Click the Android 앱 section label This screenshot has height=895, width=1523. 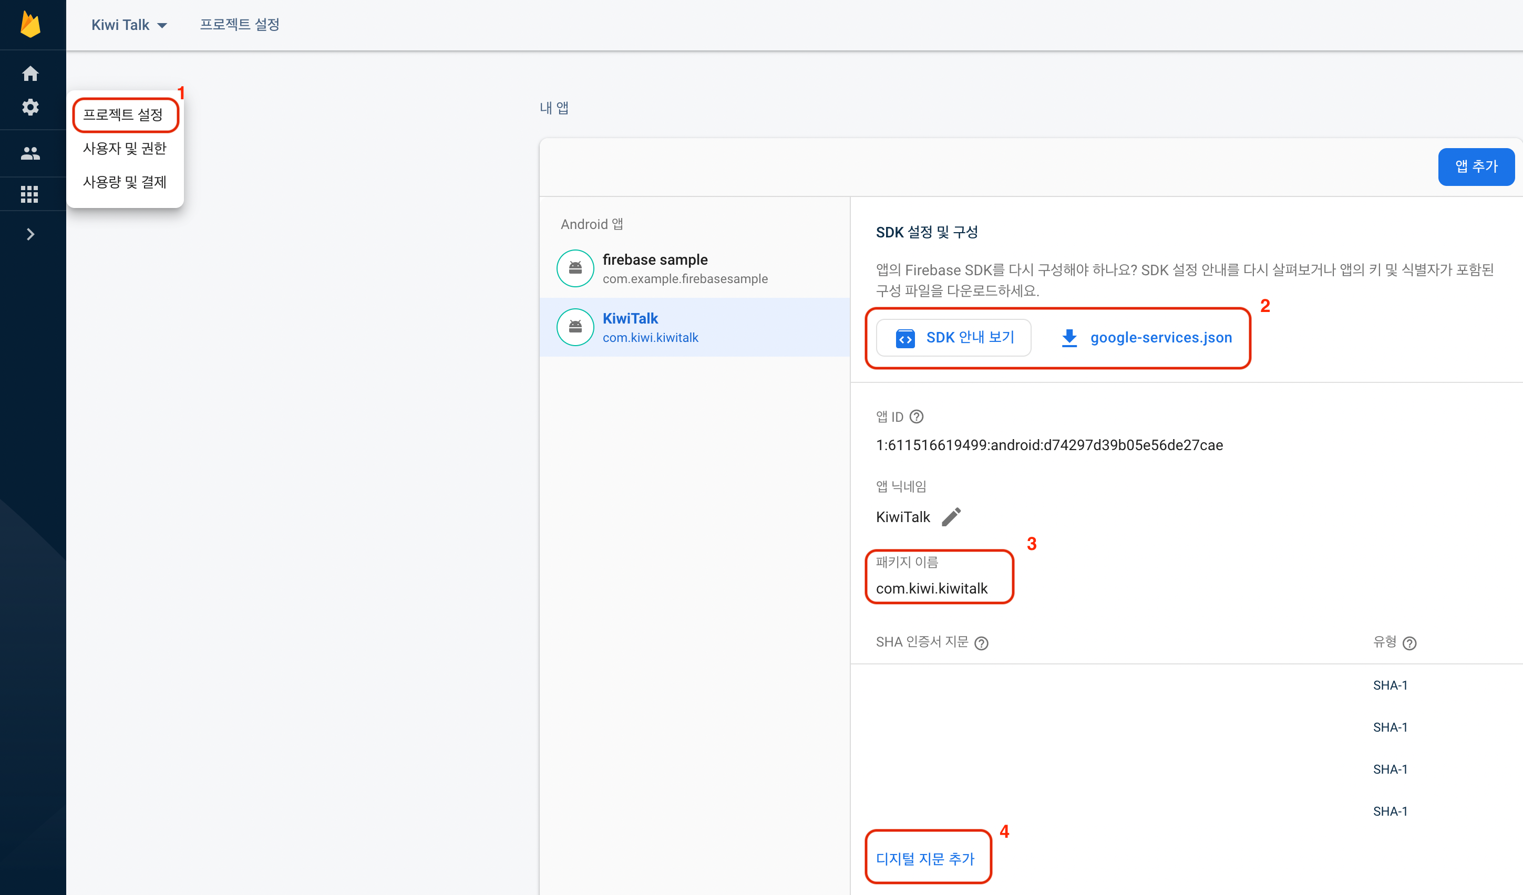(x=592, y=224)
